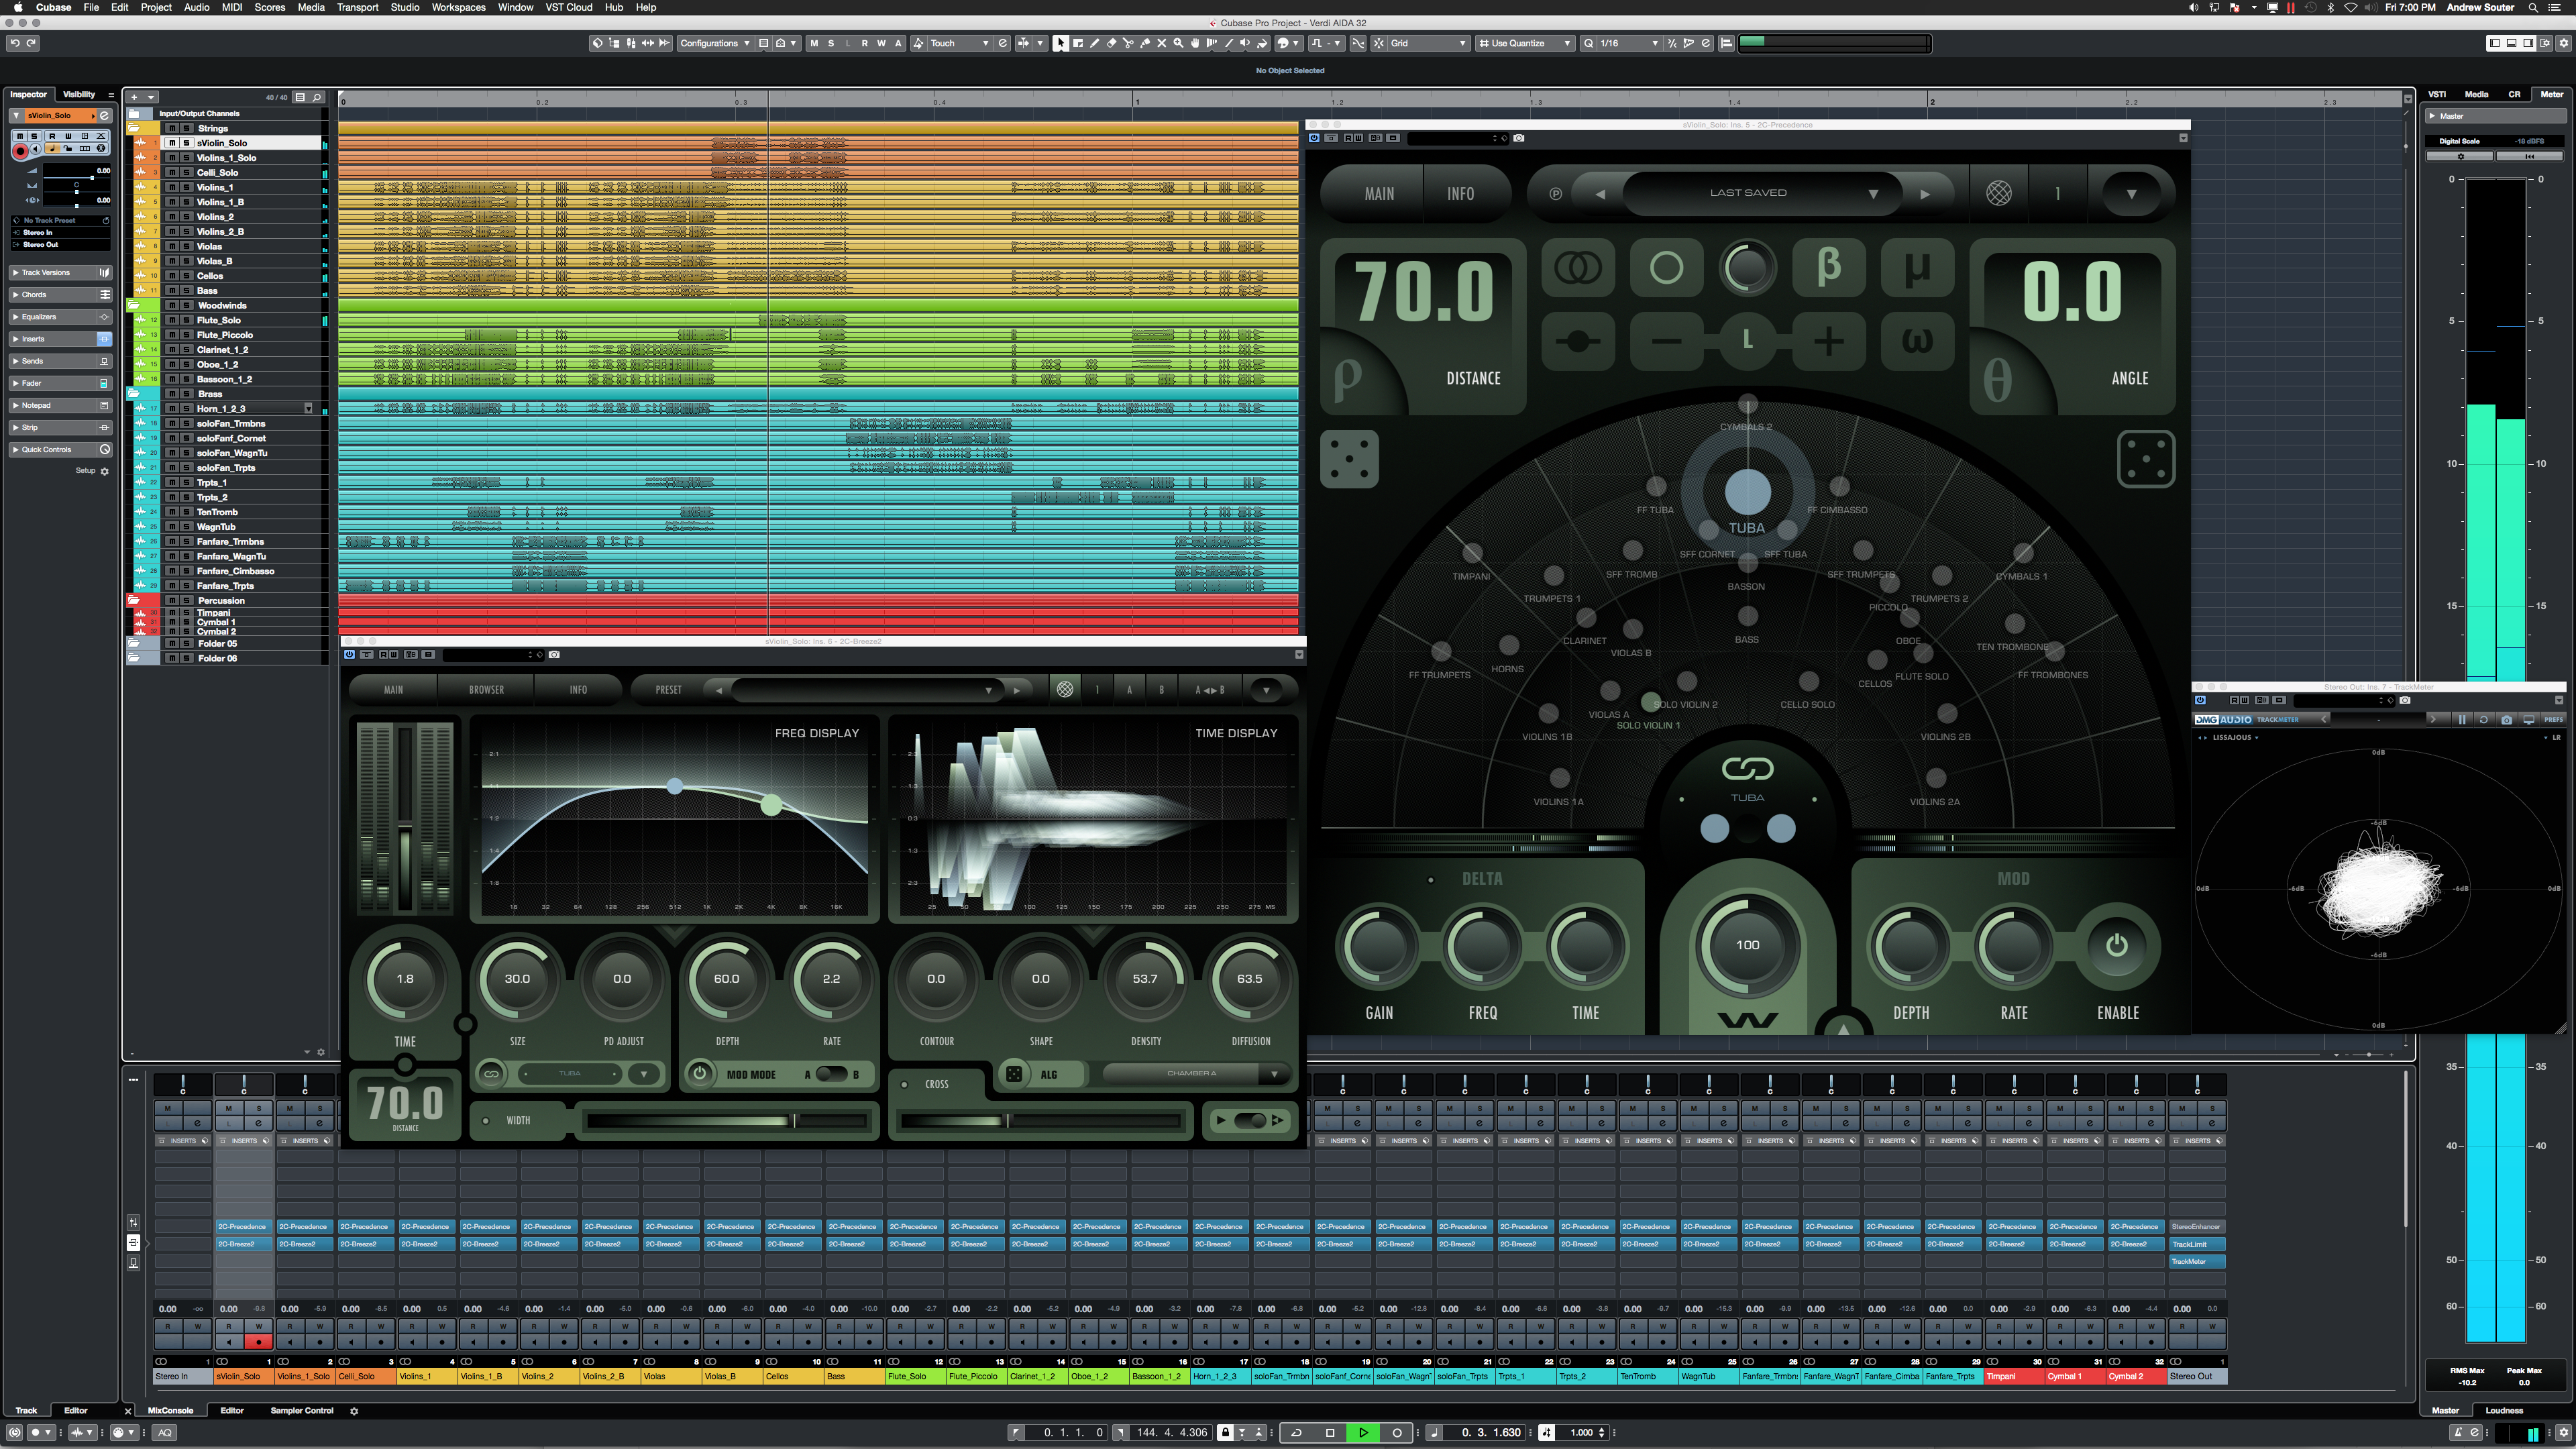Select the Zoom magnifier tool

pos(1179,43)
